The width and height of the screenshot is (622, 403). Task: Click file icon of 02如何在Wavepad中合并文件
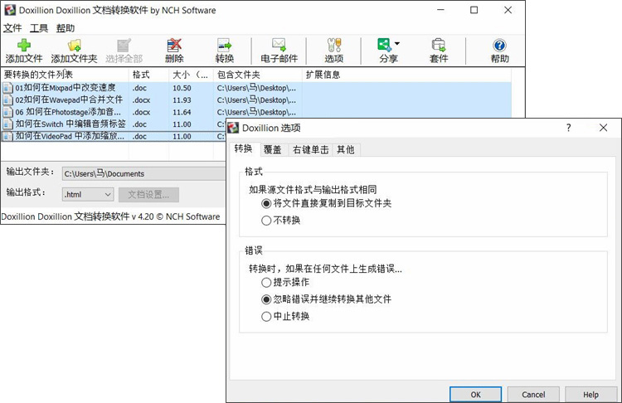[x=7, y=100]
